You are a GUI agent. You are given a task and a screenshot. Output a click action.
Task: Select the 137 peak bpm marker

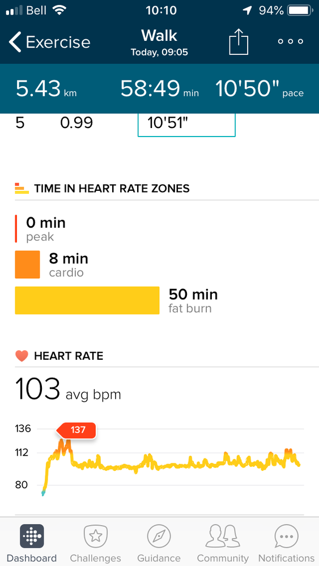tap(76, 430)
